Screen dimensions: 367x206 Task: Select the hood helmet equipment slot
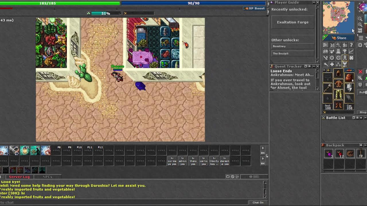[338, 73]
